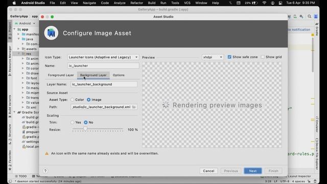Viewport: 327px width, 184px height.
Task: Open the SDK Manager toolbar icon
Action: click(301, 16)
